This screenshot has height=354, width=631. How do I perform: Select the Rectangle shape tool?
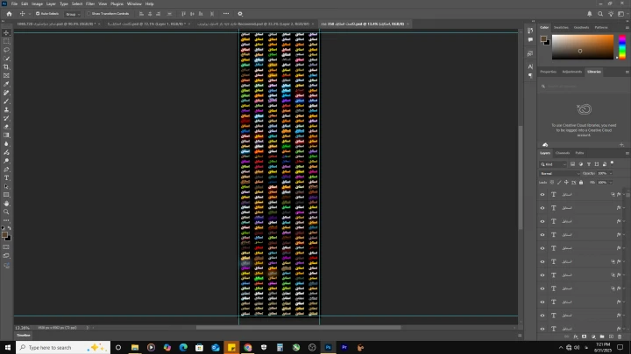pyautogui.click(x=6, y=195)
